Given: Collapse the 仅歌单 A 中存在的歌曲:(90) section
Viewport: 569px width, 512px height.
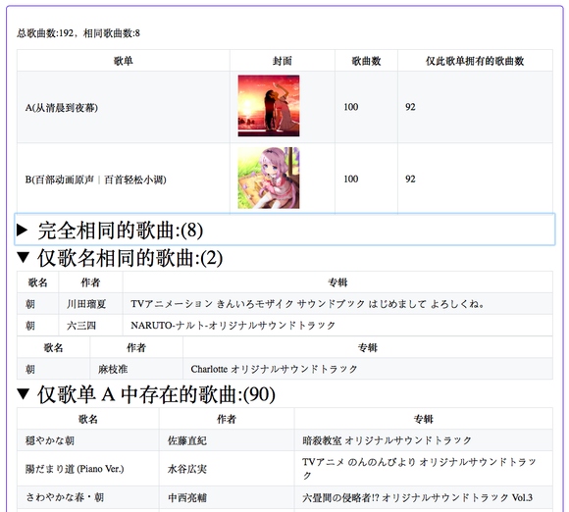Looking at the screenshot, I should tap(146, 394).
